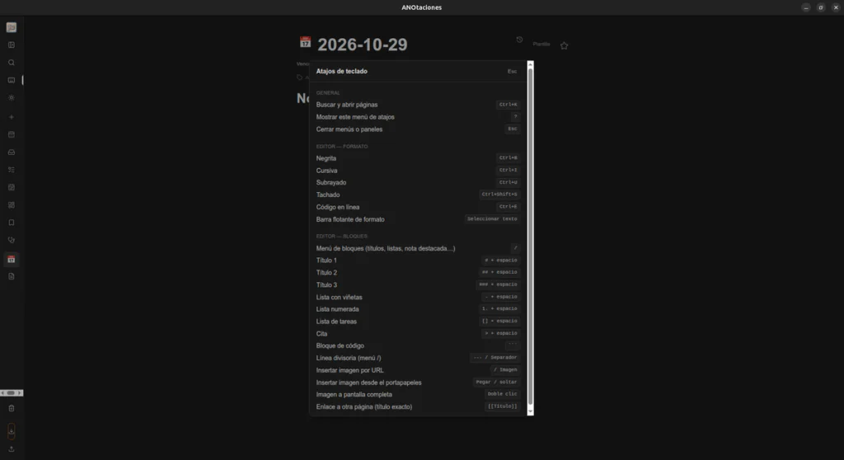Click the four-squares grid icon in sidebar
The image size is (844, 460).
click(x=12, y=205)
